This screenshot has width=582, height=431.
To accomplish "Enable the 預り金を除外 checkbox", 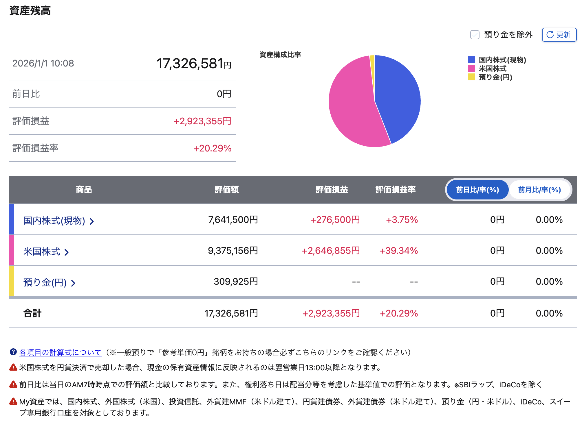I will pyautogui.click(x=475, y=35).
